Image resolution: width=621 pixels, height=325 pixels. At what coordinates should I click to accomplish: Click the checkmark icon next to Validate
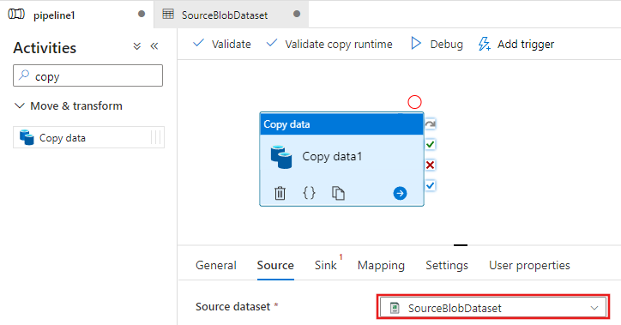coord(198,43)
